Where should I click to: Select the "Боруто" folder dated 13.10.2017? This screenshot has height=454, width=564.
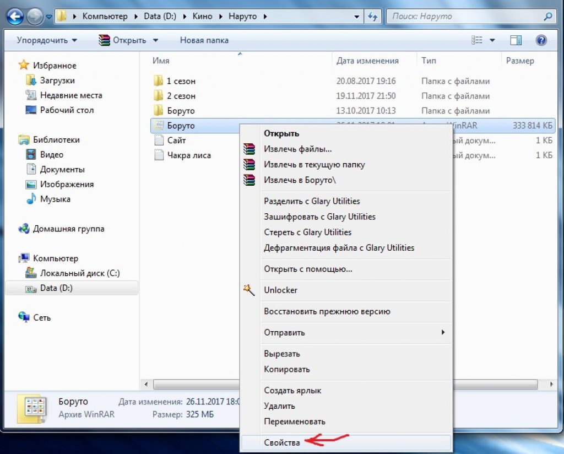tap(174, 111)
